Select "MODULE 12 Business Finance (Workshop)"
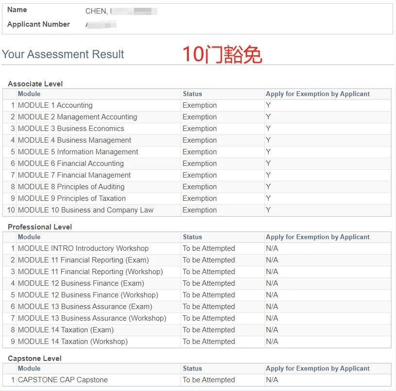Screen dimensions: 396x391 [88, 295]
